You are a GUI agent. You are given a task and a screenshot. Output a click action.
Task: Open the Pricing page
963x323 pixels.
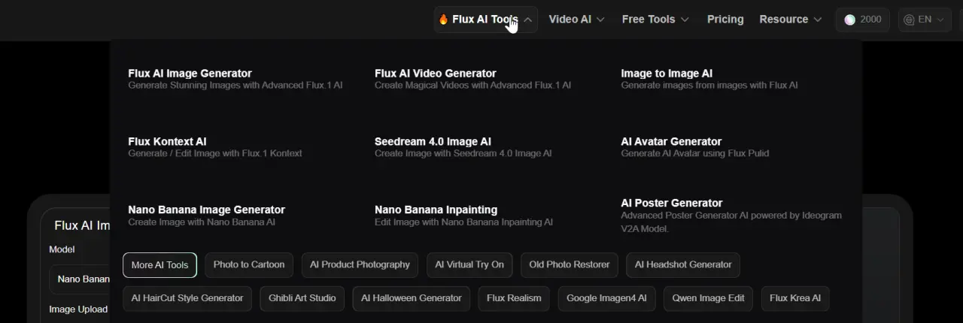(725, 20)
